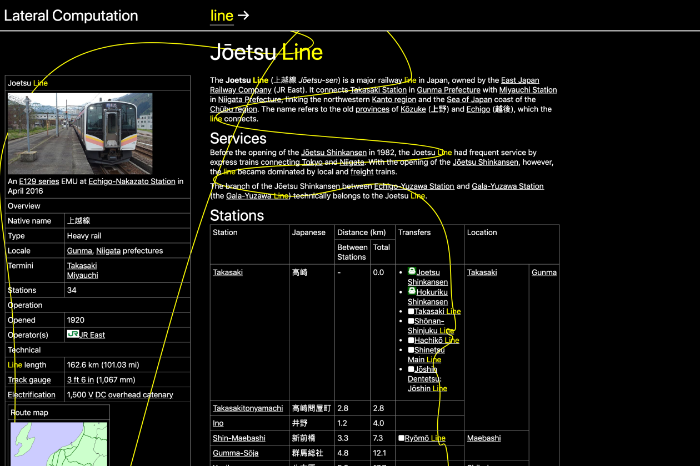Click the small icon before Hachikō Line
The height and width of the screenshot is (466, 700).
[x=411, y=340]
